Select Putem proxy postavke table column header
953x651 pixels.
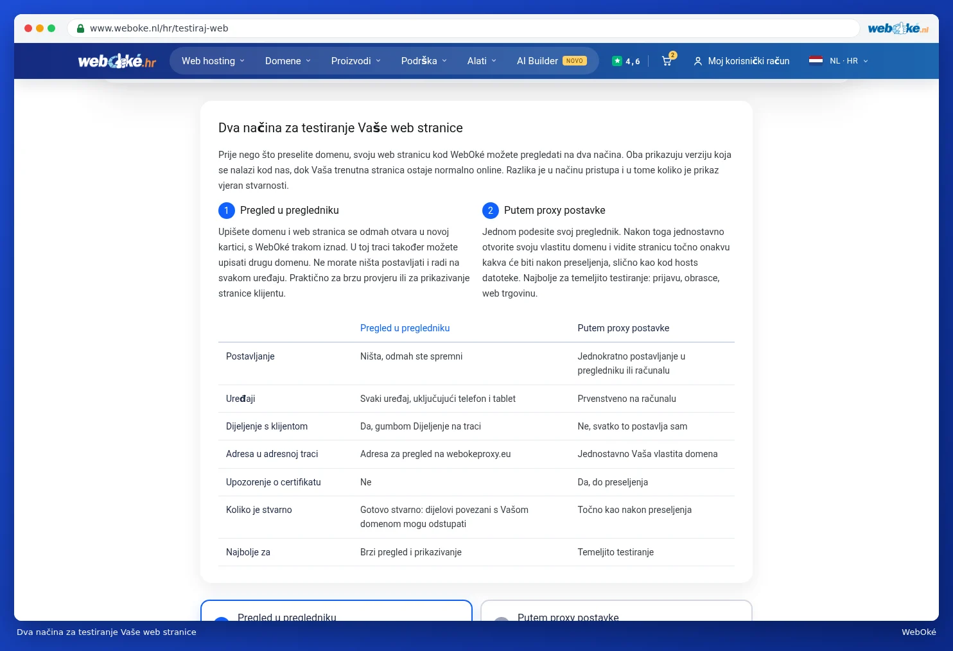point(623,328)
